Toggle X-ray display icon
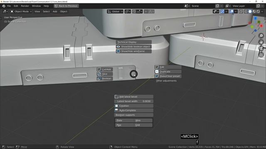266x149 pixels. (x=241, y=12)
